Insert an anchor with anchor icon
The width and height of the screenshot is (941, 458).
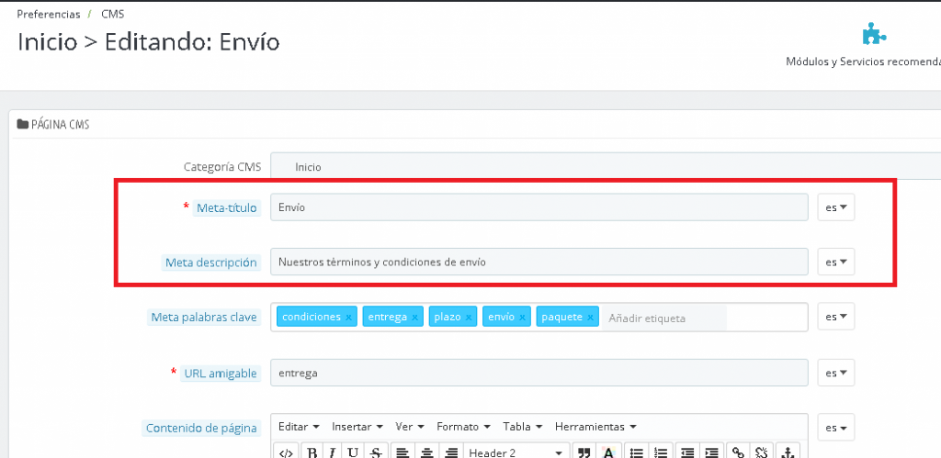(x=786, y=452)
